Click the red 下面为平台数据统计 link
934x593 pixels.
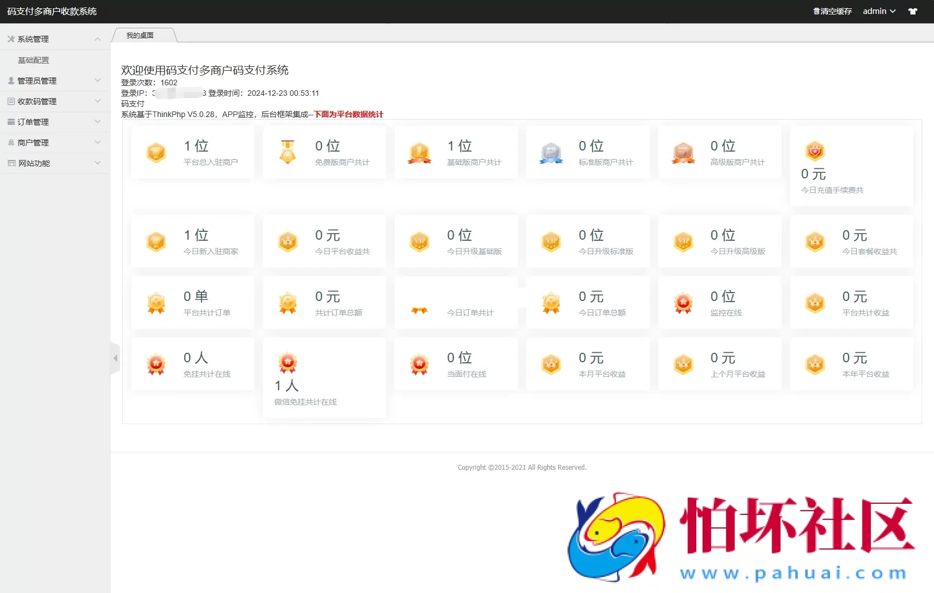(x=348, y=114)
